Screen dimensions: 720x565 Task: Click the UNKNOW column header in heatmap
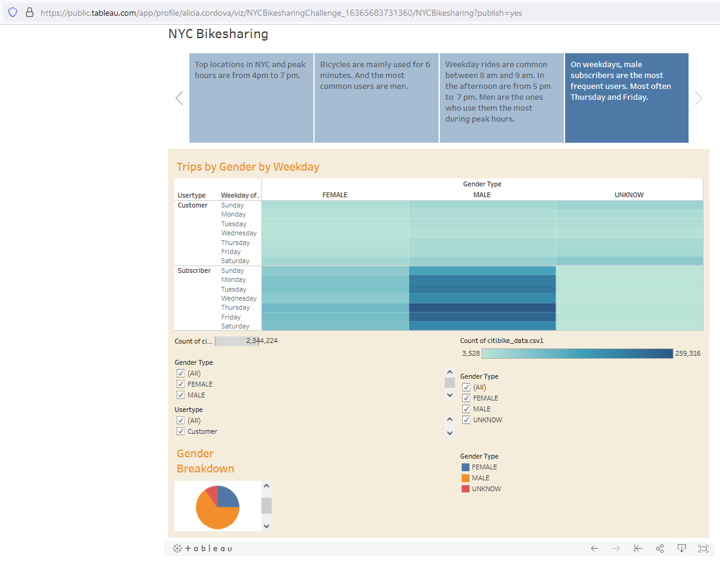pyautogui.click(x=629, y=195)
